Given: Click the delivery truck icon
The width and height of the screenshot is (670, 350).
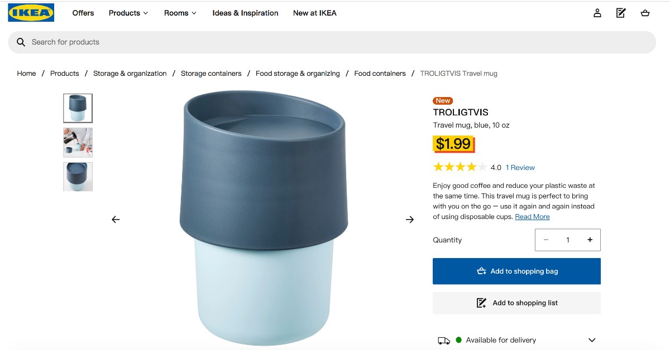Looking at the screenshot, I should point(444,341).
